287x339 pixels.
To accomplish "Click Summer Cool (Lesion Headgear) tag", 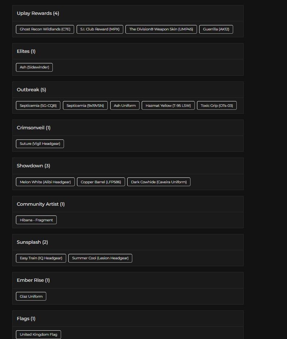I will [x=100, y=258].
